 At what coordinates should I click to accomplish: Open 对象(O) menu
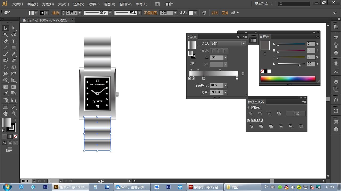coord(48,4)
